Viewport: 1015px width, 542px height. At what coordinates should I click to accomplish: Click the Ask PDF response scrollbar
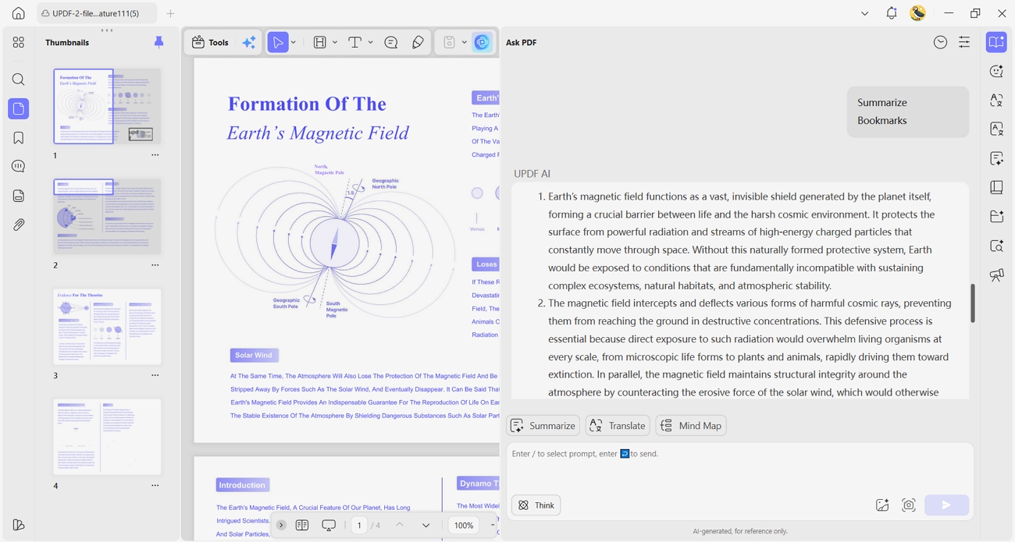(x=973, y=303)
